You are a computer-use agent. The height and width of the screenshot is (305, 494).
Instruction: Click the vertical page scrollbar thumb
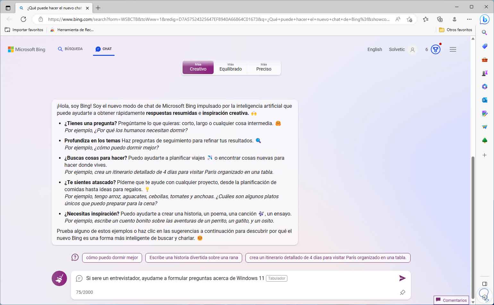pyautogui.click(x=473, y=227)
